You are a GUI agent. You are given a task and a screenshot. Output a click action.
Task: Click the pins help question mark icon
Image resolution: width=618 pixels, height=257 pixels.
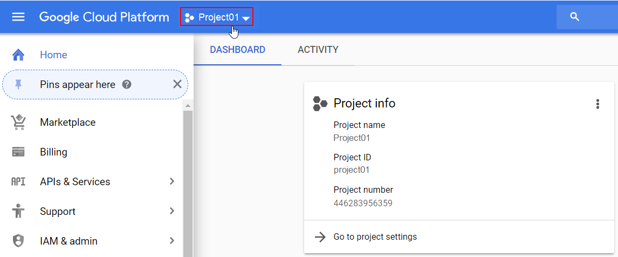(127, 84)
